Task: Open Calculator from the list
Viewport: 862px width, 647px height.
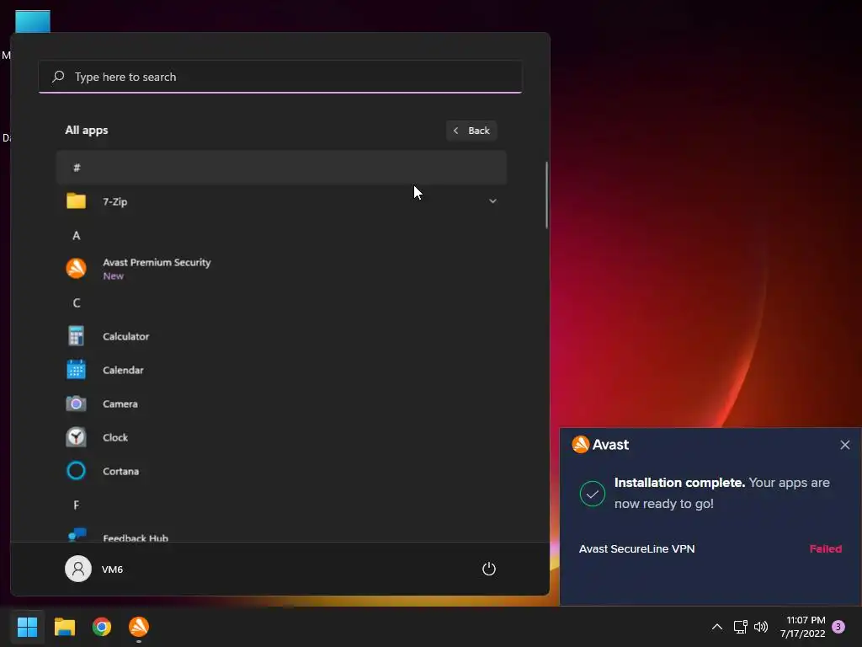Action: point(281,336)
